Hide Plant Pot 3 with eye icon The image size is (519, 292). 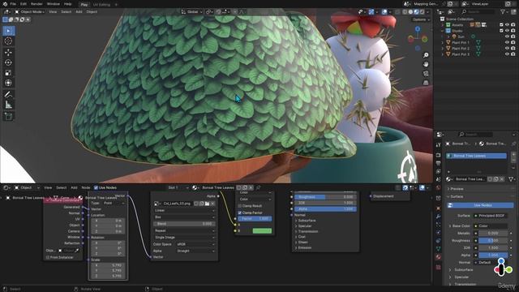pos(507,54)
